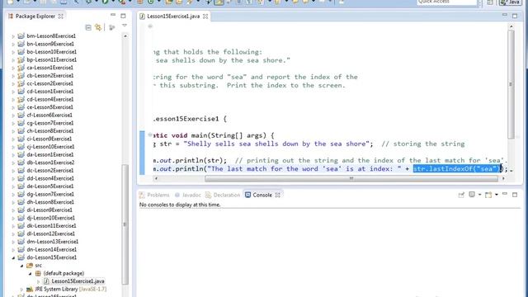Maximize the Console view
The width and height of the screenshot is (528, 297).
point(515,195)
